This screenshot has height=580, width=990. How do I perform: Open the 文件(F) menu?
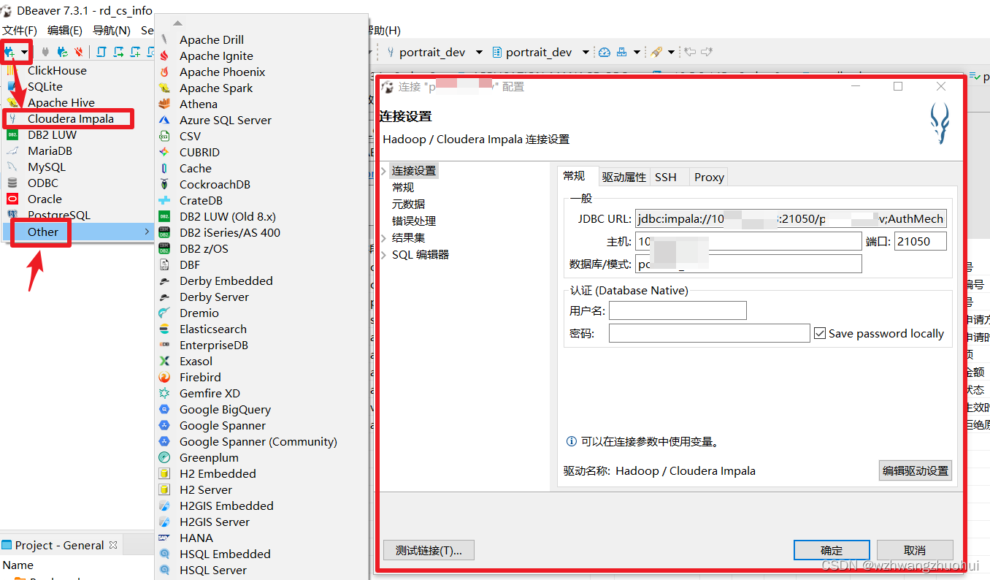click(x=20, y=30)
